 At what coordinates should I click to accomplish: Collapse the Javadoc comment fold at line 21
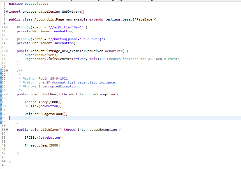pyautogui.click(x=7, y=71)
